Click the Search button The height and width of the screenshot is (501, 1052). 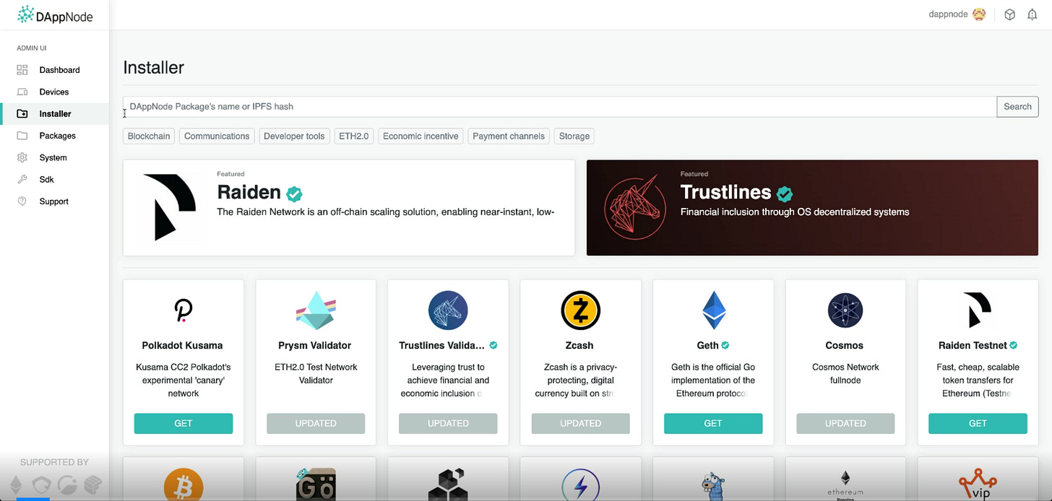coord(1017,106)
